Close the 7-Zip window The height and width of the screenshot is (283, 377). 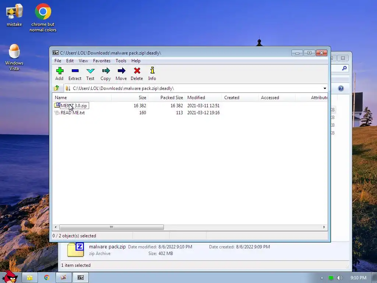coord(321,53)
